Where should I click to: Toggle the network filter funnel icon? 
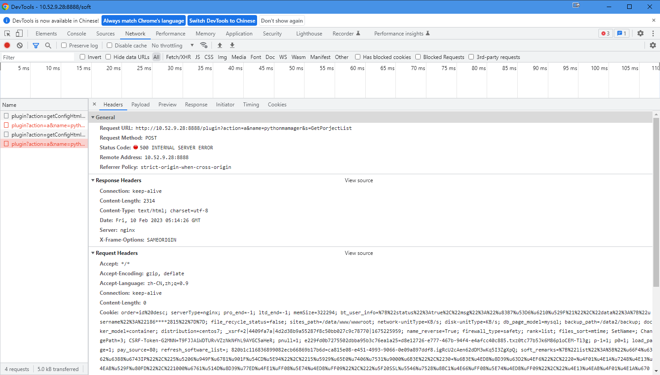[36, 45]
